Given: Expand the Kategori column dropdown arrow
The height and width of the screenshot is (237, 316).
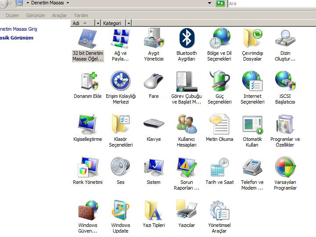Looking at the screenshot, I should (129, 23).
